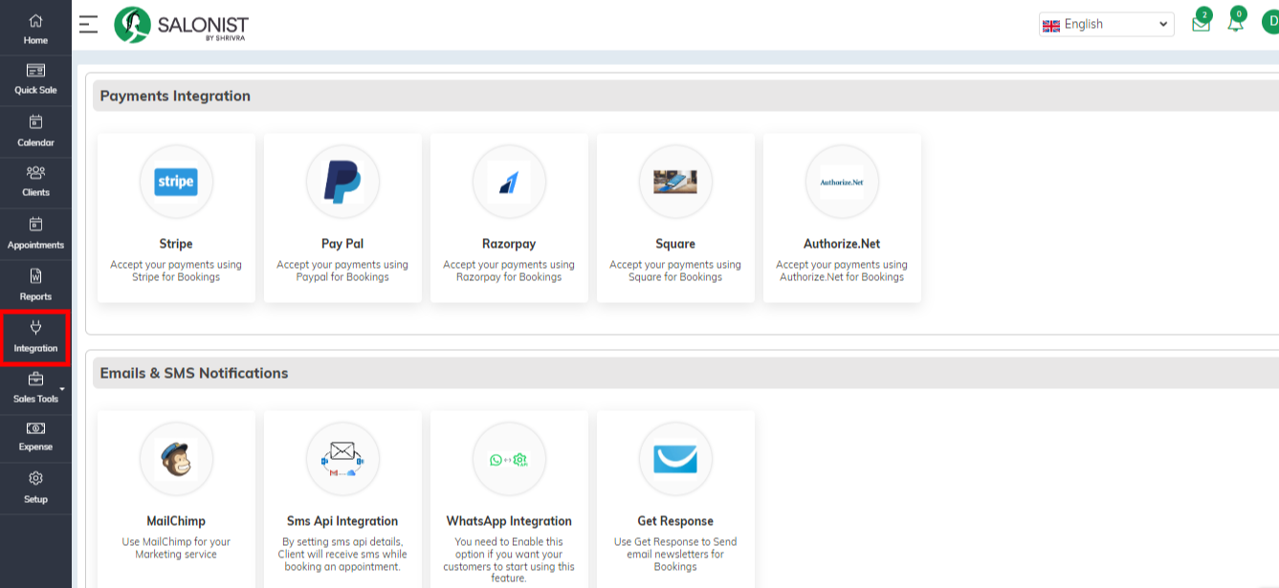Click the Get Response envelope icon
This screenshot has height=588, width=1279.
675,459
